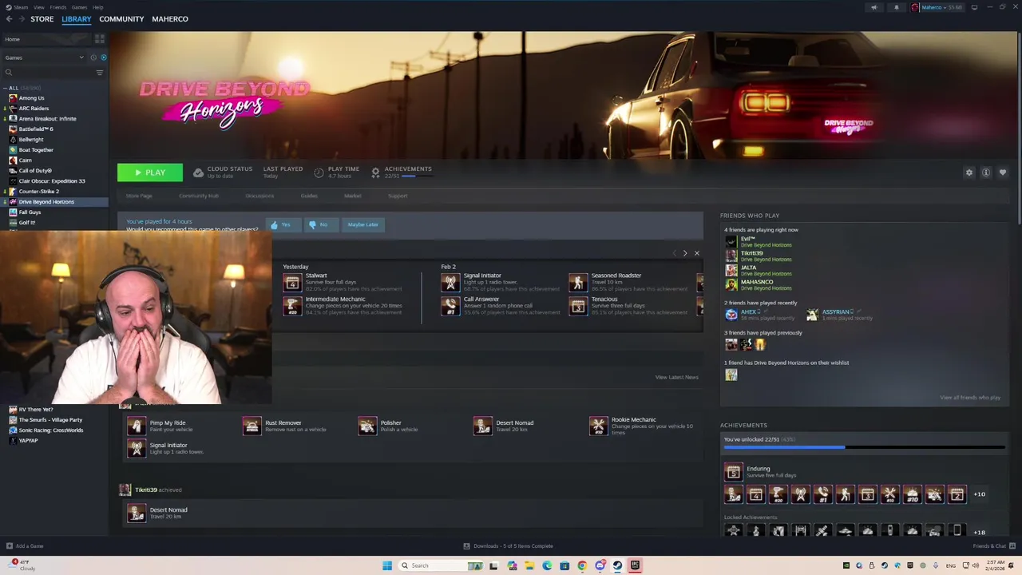The height and width of the screenshot is (575, 1022).
Task: Open the announcements megaphone icon
Action: point(873,7)
